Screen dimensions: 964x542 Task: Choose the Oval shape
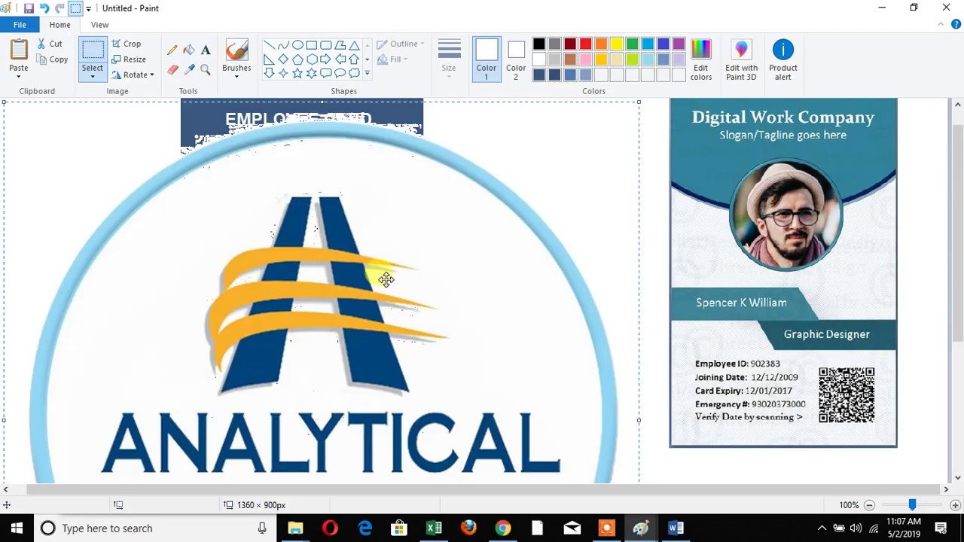pos(297,45)
